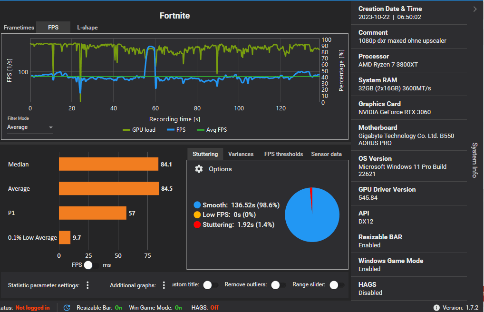This screenshot has width=484, height=312.
Task: Click the 'Statistic parameter settings:' label
Action: pyautogui.click(x=44, y=285)
